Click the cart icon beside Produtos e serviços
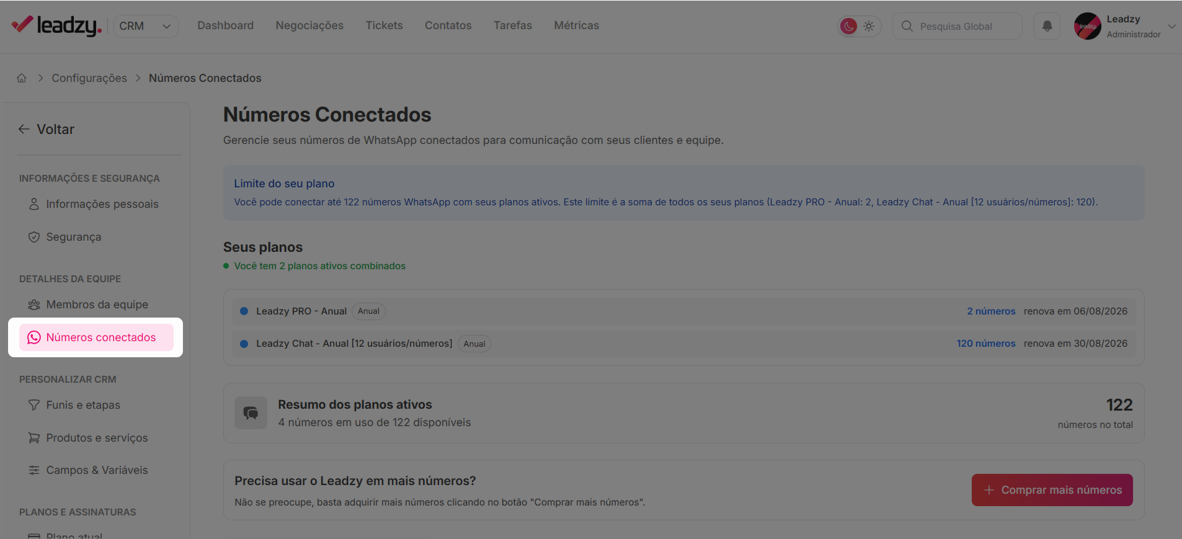 point(34,438)
